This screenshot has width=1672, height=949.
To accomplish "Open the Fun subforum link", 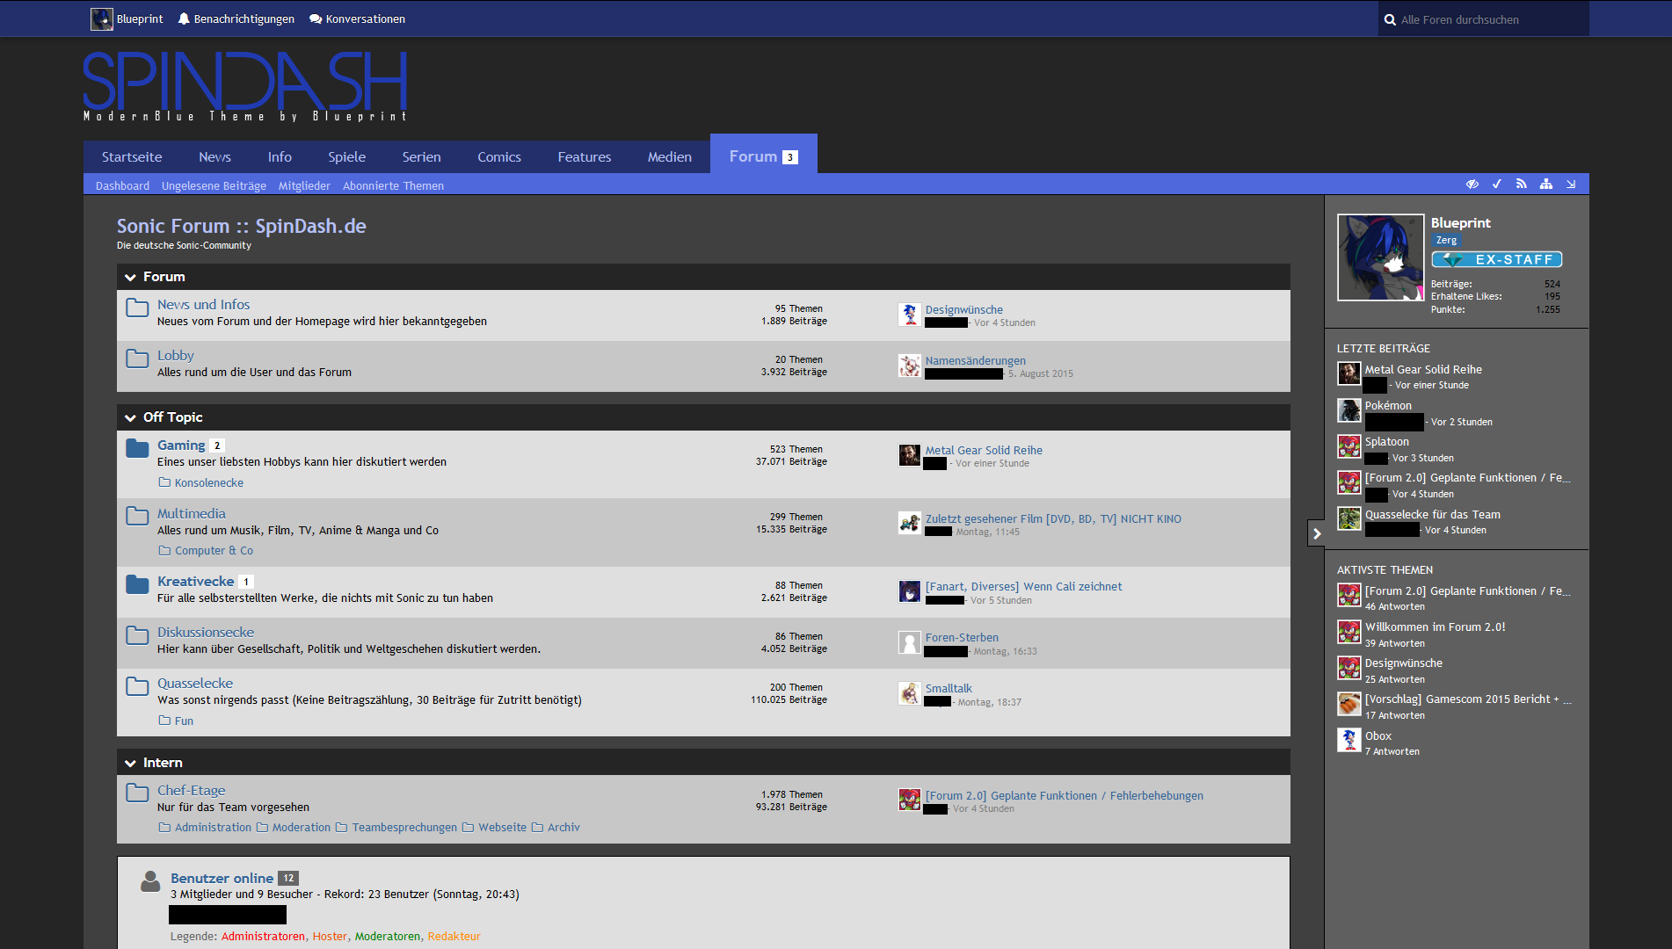I will click(184, 721).
